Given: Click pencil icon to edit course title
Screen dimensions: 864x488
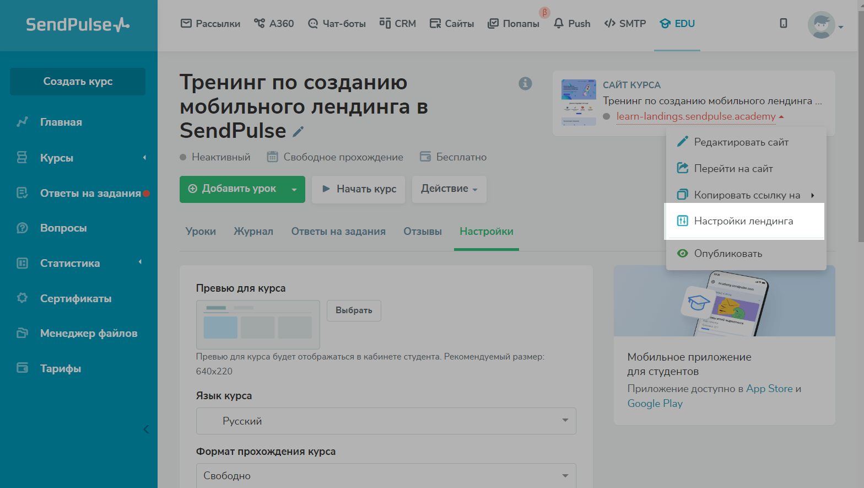Looking at the screenshot, I should pyautogui.click(x=298, y=131).
